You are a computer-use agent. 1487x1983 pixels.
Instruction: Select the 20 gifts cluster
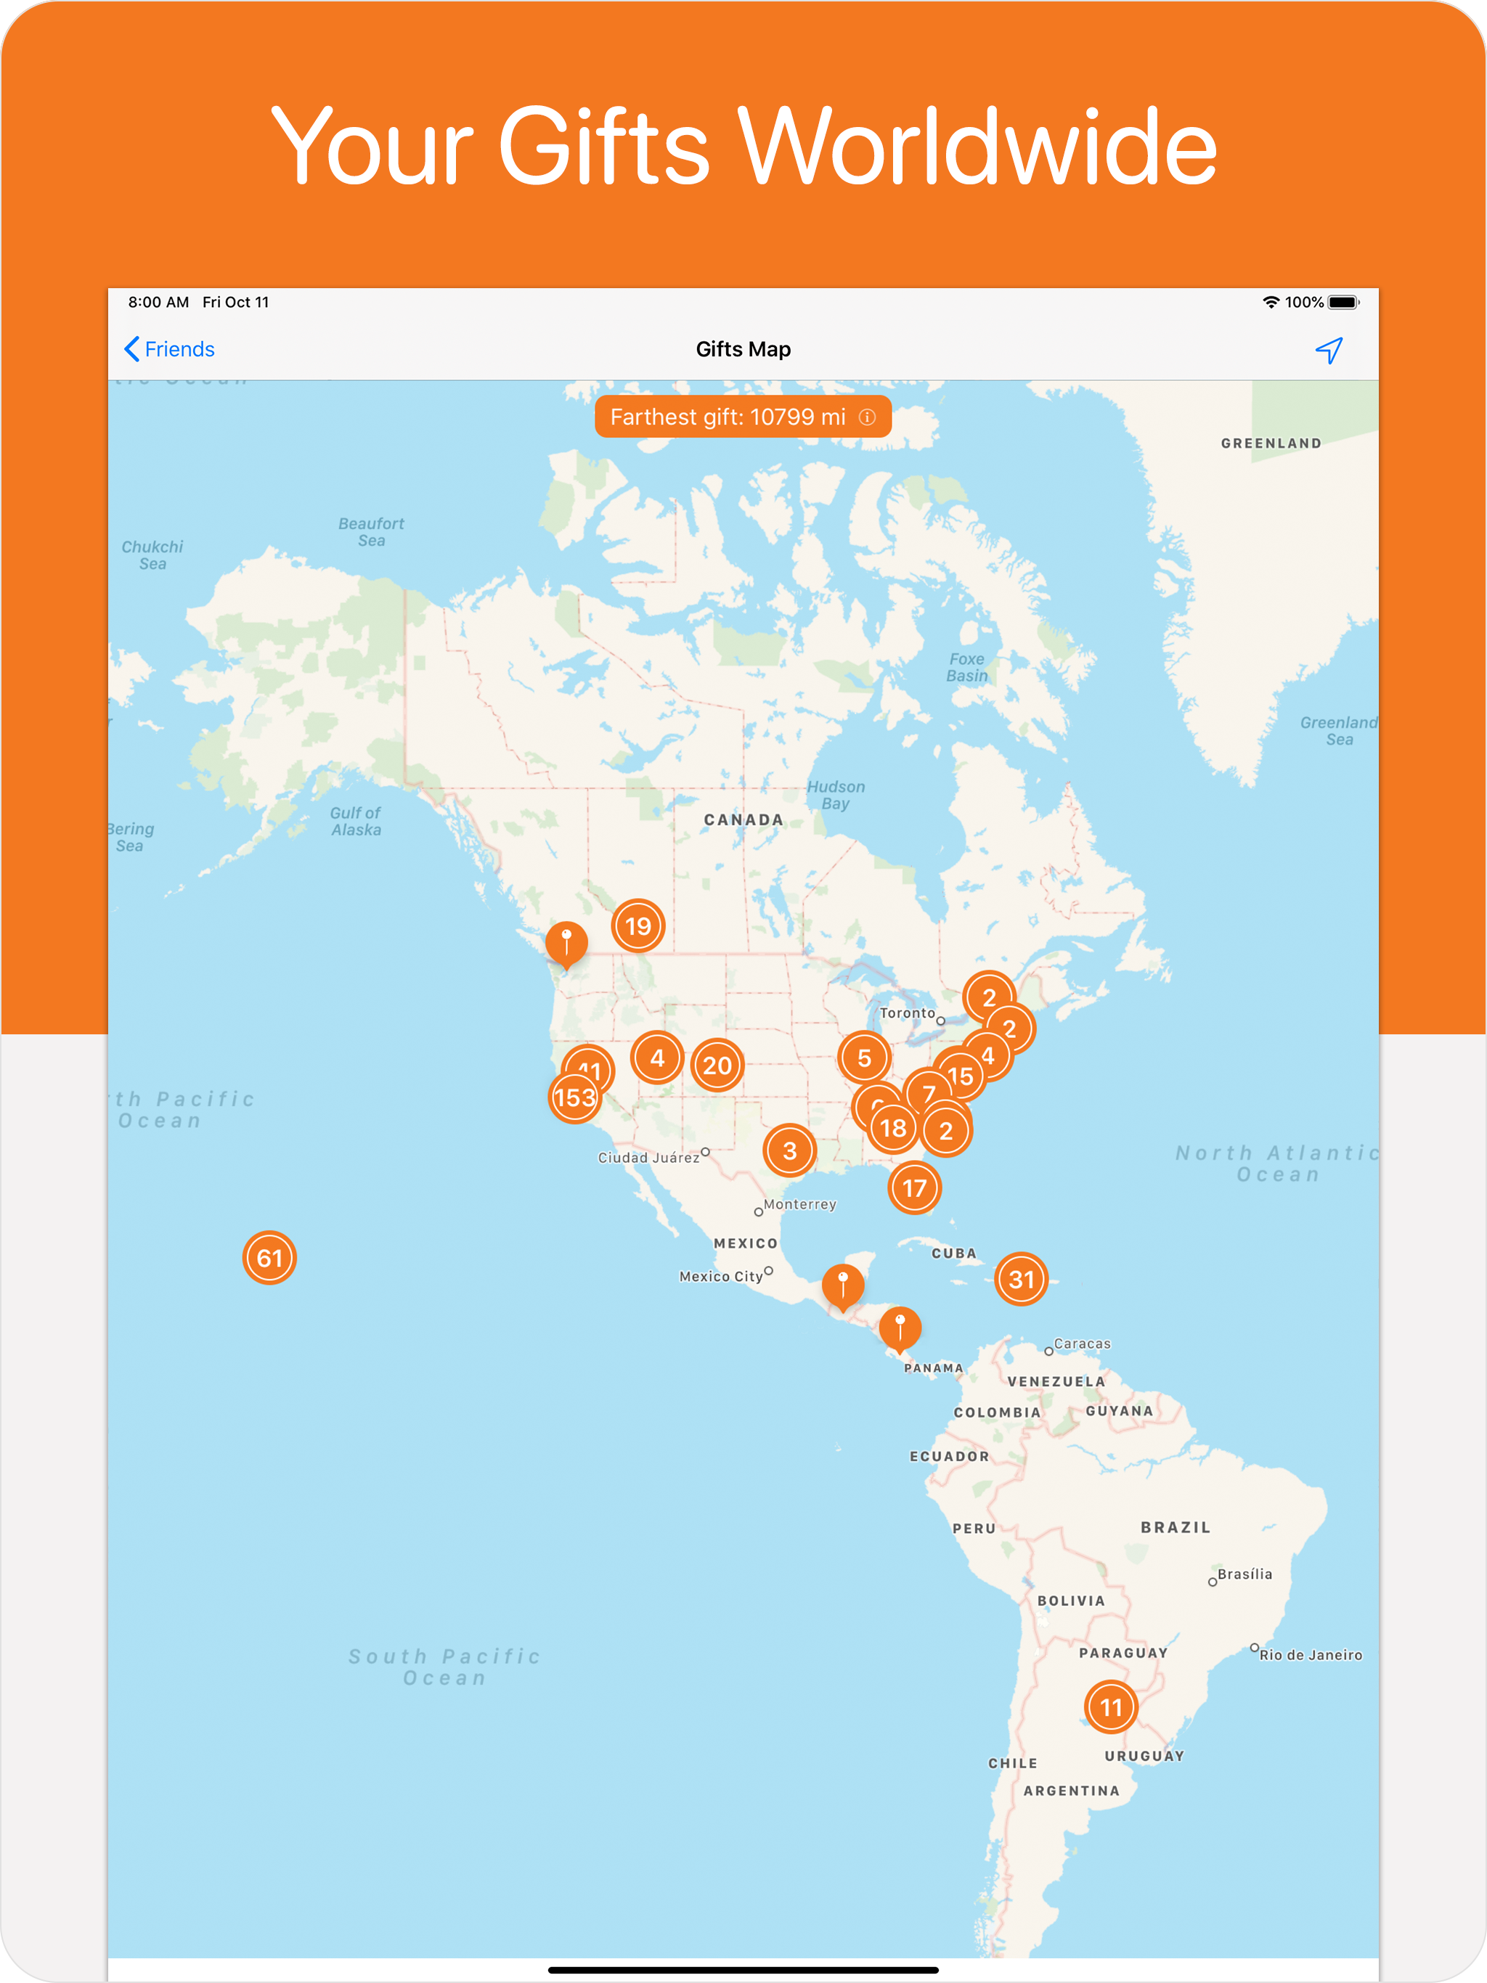click(717, 1065)
